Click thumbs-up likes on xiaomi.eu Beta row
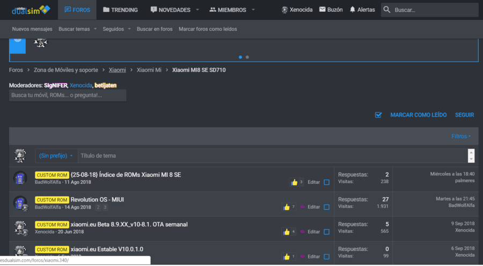 pos(287,232)
